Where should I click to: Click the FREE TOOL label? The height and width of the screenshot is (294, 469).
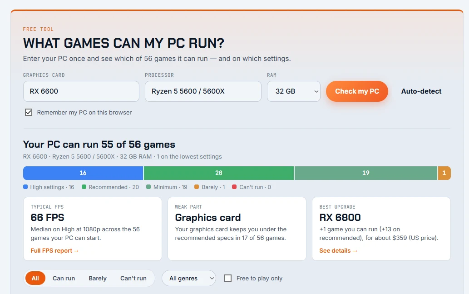(38, 29)
